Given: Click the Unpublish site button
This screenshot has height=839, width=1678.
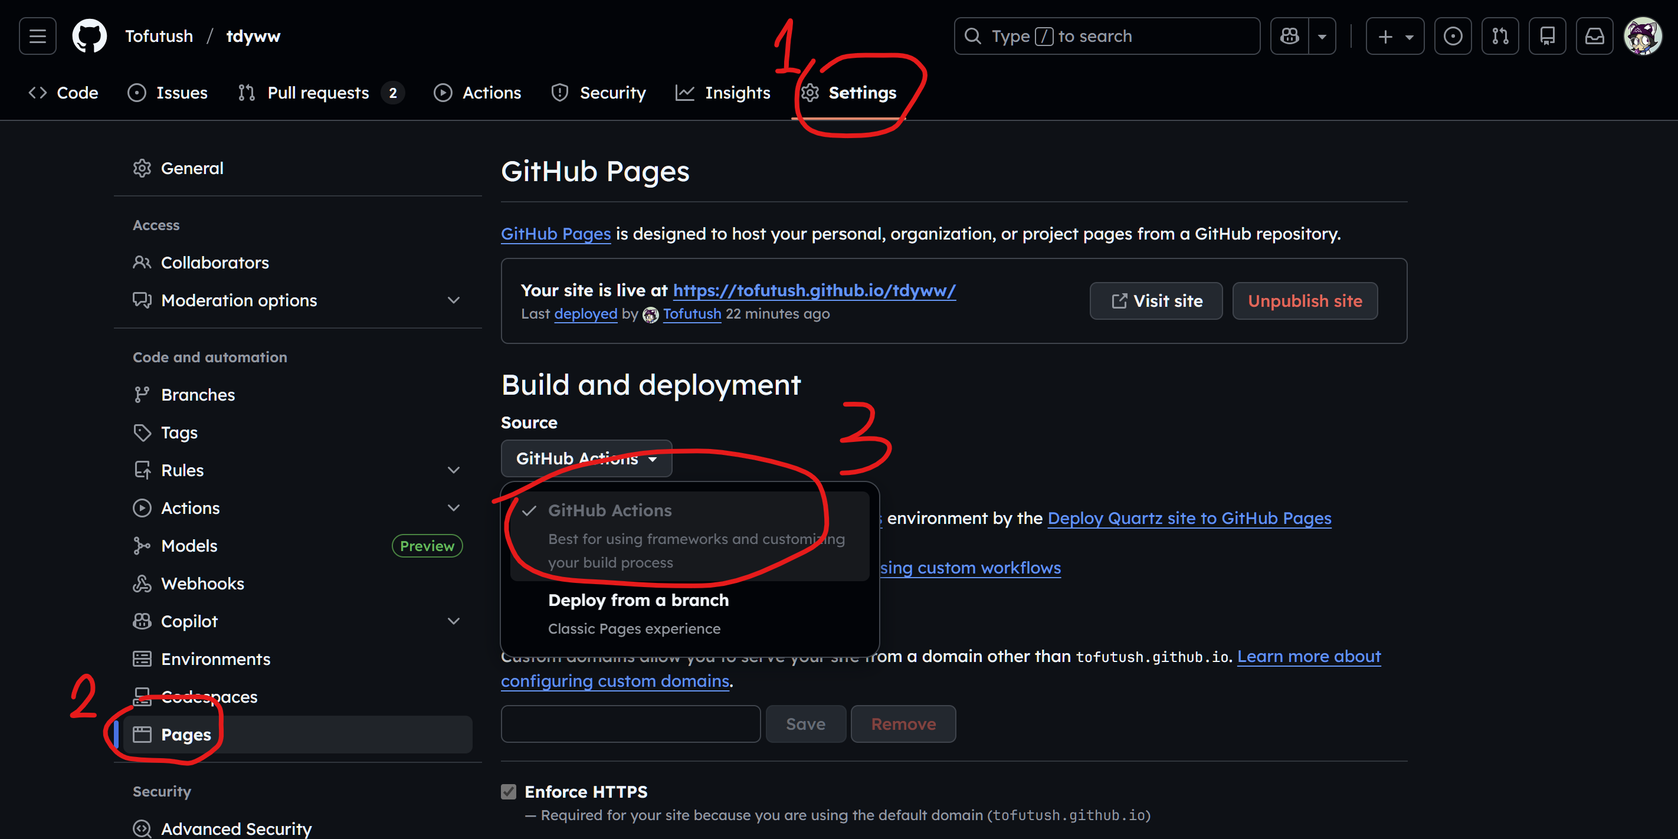Looking at the screenshot, I should [1305, 300].
